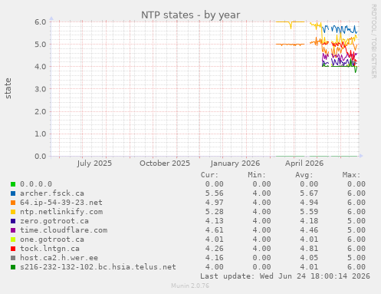The height and width of the screenshot is (294, 381).
Task: Select the archer.fsck.ca legend label
Action: point(52,193)
